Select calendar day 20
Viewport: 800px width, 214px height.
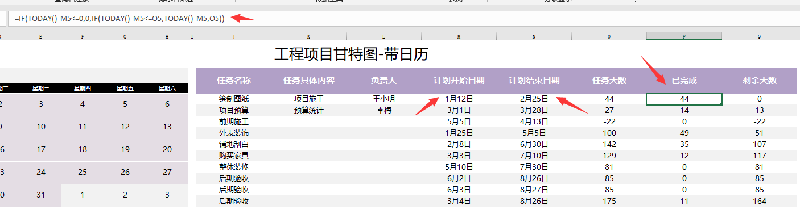167,150
